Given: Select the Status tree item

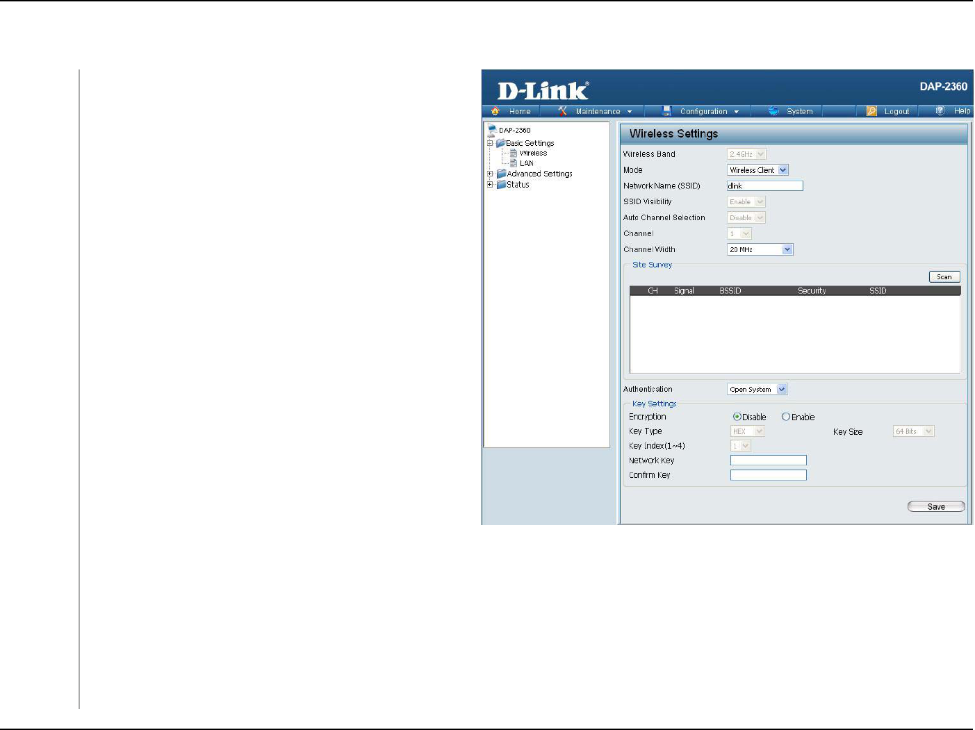Looking at the screenshot, I should 518,185.
